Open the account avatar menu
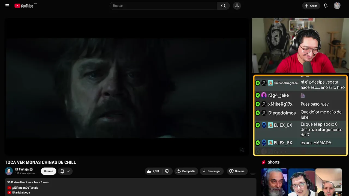Image resolution: width=349 pixels, height=196 pixels. coord(337,6)
